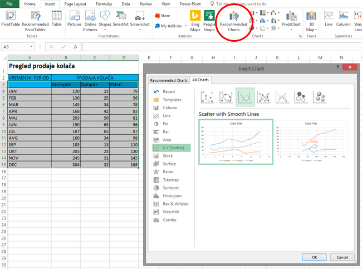The width and height of the screenshot is (362, 269).
Task: Select Histogram chart category
Action: coord(172,196)
